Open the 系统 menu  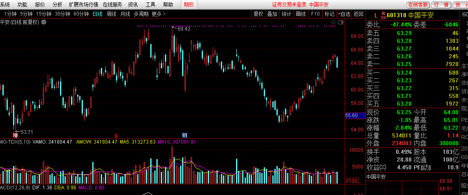[4, 4]
